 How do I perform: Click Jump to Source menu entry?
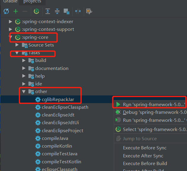151,139
